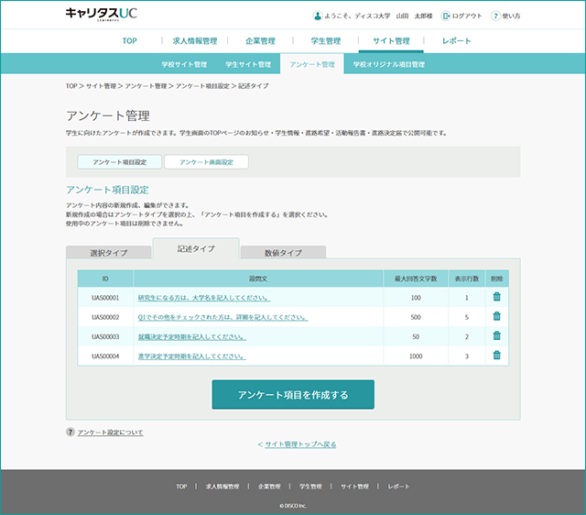Image resolution: width=586 pixels, height=515 pixels.
Task: Go to 企業管理 menu
Action: pos(260,40)
